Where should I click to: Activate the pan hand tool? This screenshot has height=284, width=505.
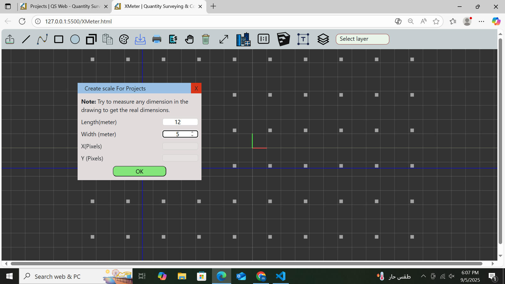click(189, 39)
